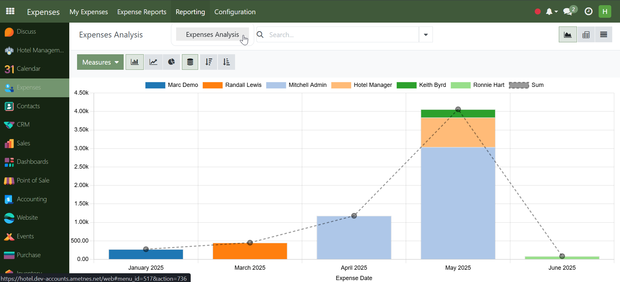
Task: Toggle stacked chart mode
Action: tap(190, 62)
